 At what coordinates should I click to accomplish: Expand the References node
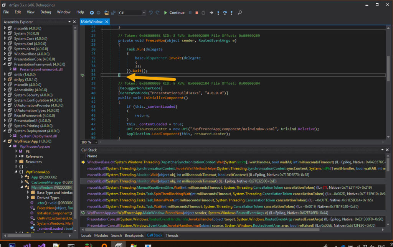16,156
